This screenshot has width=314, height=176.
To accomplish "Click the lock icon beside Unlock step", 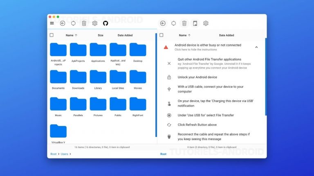I will coord(169,77).
